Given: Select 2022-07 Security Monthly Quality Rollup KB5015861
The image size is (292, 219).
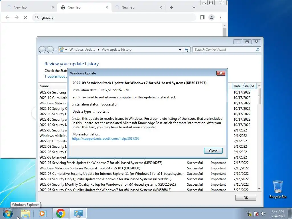Looking at the screenshot, I should tap(147, 184).
